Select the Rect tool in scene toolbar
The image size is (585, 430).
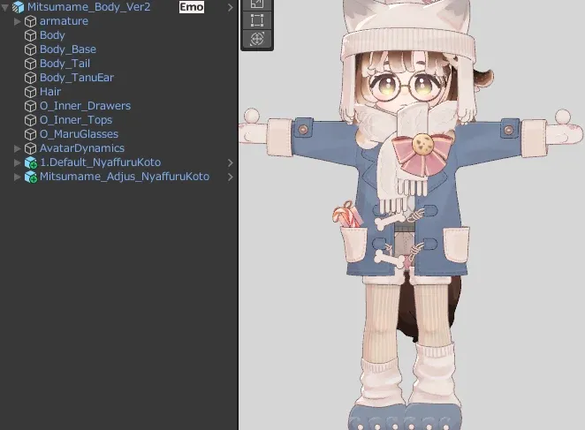(257, 20)
